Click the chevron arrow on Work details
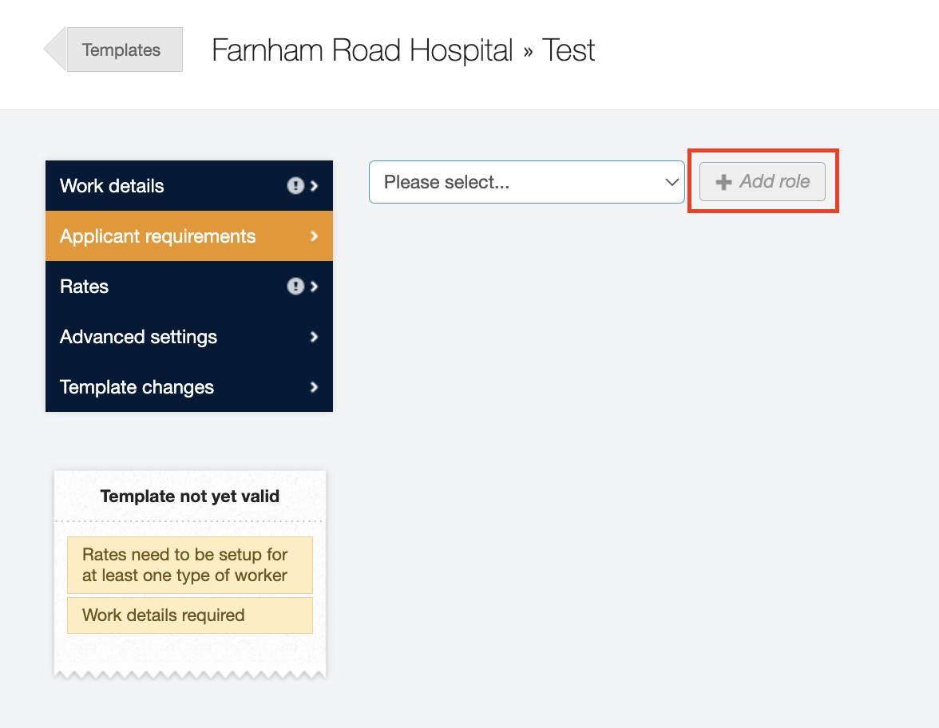 (315, 186)
